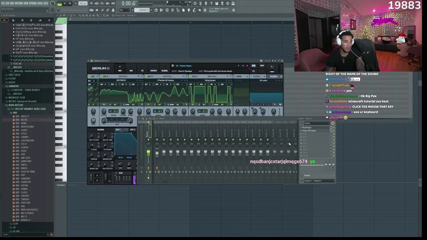Toggle FILTER 1 enable switch
This screenshot has height=240, width=427.
pos(252,76)
